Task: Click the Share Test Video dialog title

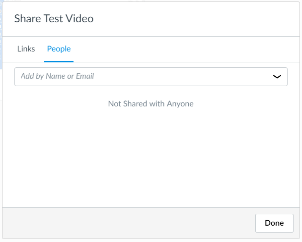Action: point(54,19)
